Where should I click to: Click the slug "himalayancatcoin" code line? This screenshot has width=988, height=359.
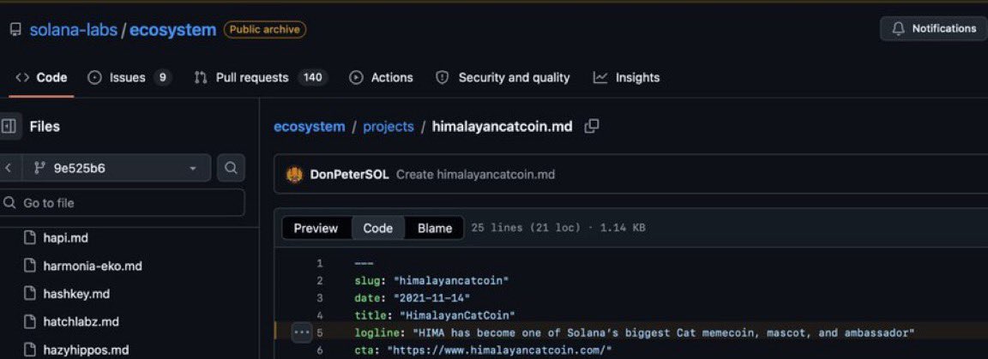(431, 280)
